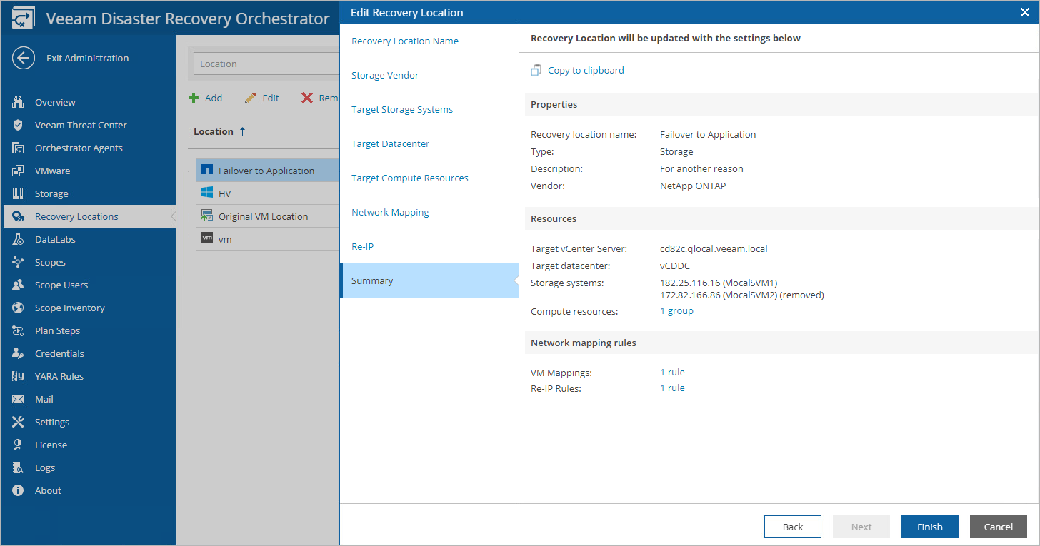Image resolution: width=1040 pixels, height=546 pixels.
Task: Click in the Location search field
Action: (264, 64)
